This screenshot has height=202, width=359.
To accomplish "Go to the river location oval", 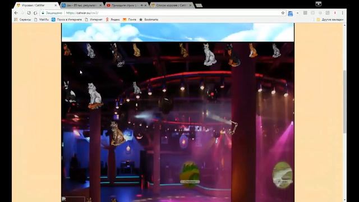I will coord(283,175).
